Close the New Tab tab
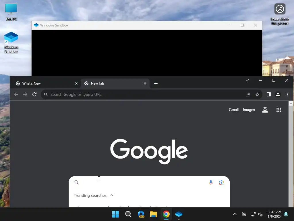The height and width of the screenshot is (221, 294). pos(145,83)
